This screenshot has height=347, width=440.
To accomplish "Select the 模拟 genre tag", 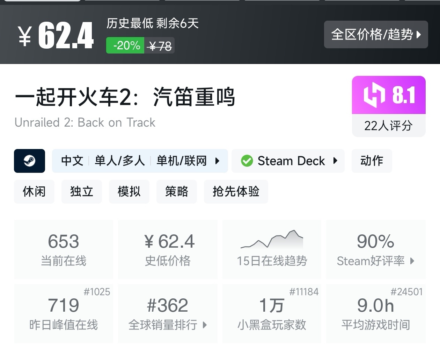I will click(129, 192).
